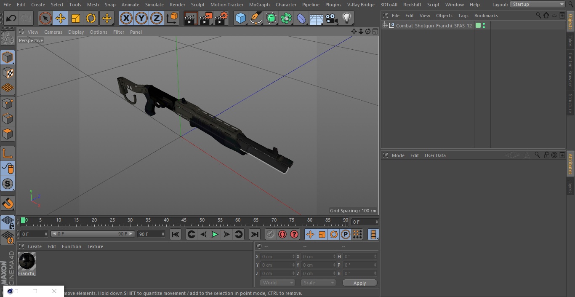Switch to Points mode
The width and height of the screenshot is (575, 297).
pyautogui.click(x=8, y=103)
